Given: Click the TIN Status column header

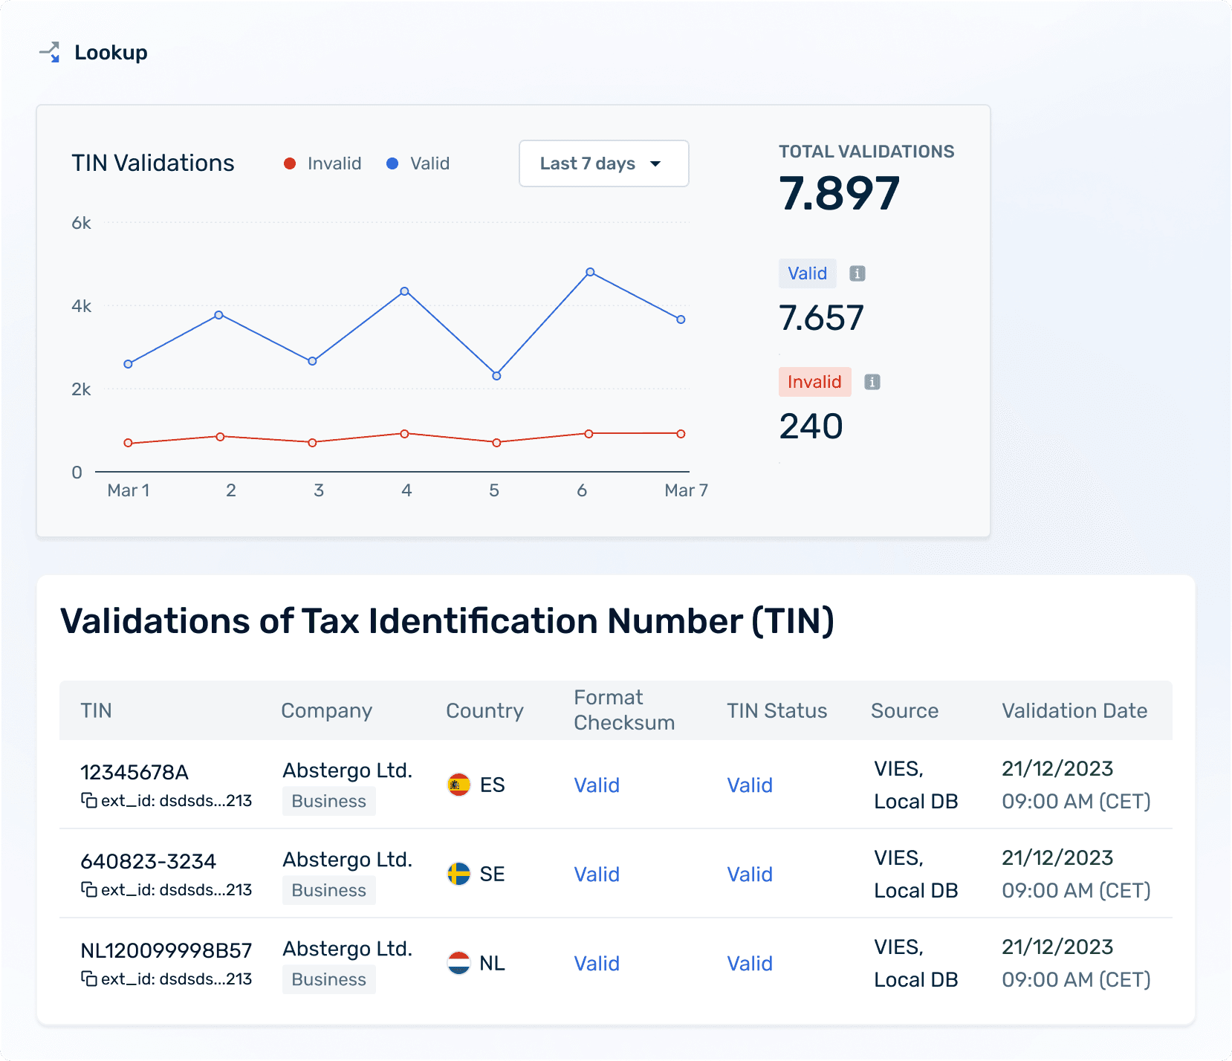Looking at the screenshot, I should click(x=777, y=711).
